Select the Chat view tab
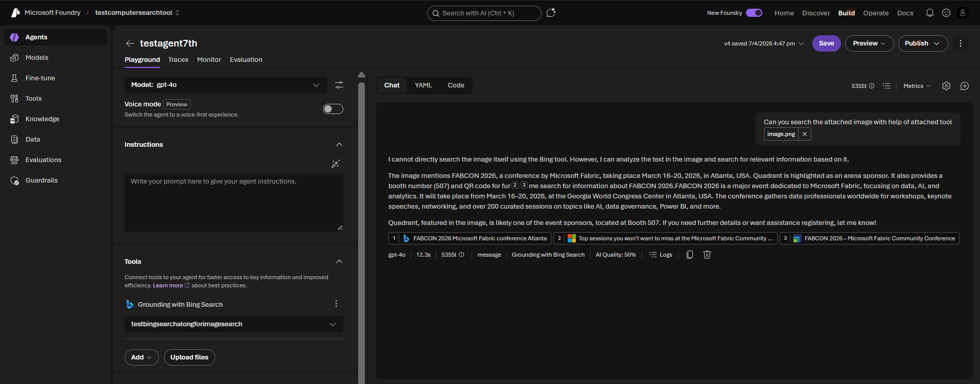Viewport: 980px width, 384px height. click(392, 85)
